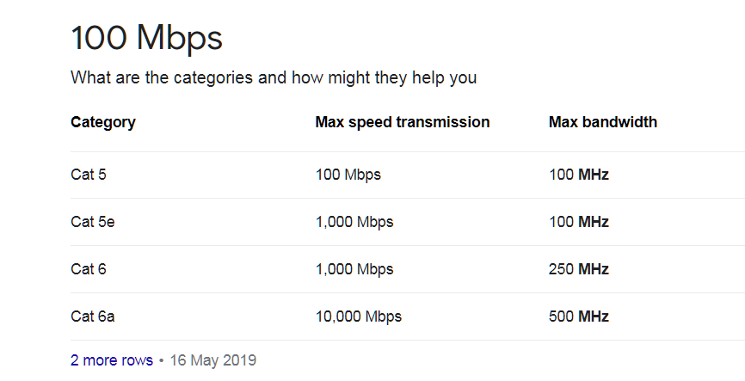Click the 10,000 Mbps speed value
Viewport: 745px width, 381px height.
click(358, 316)
